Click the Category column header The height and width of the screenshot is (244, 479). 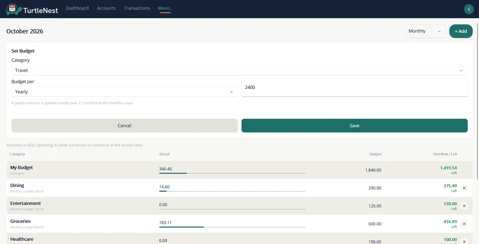(18, 154)
